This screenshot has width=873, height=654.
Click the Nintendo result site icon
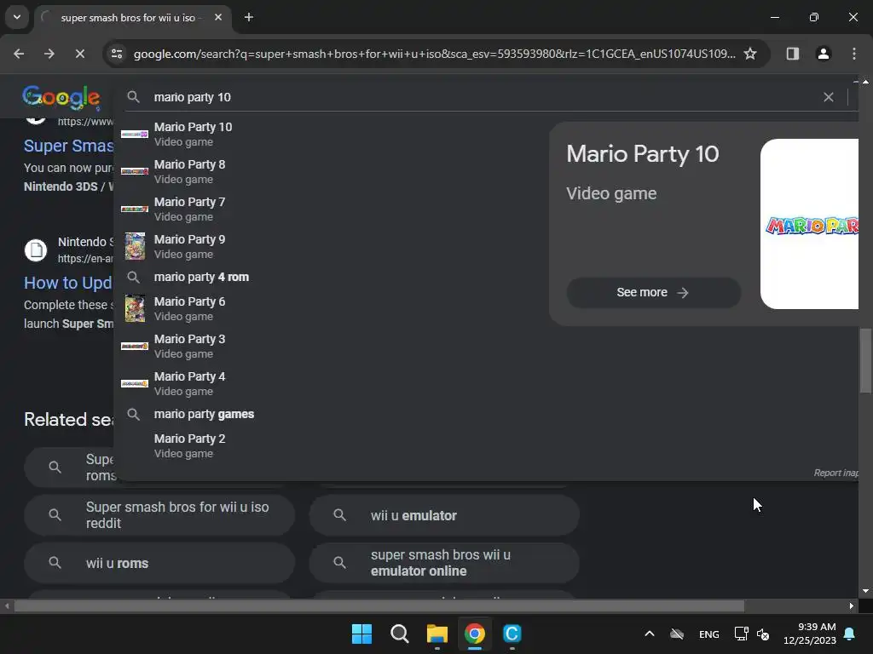tap(36, 250)
